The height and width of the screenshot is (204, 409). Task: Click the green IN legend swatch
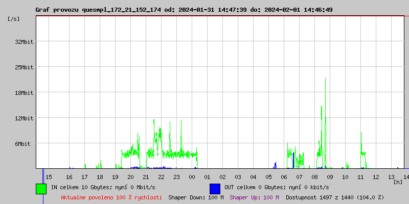(x=41, y=188)
